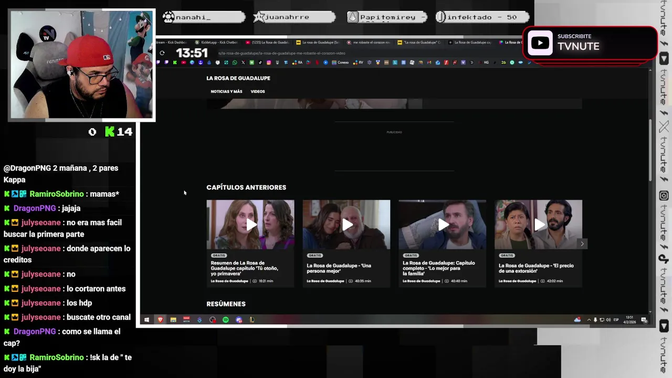This screenshot has height=378, width=672.
Task: Open the notification center icon
Action: (x=644, y=320)
